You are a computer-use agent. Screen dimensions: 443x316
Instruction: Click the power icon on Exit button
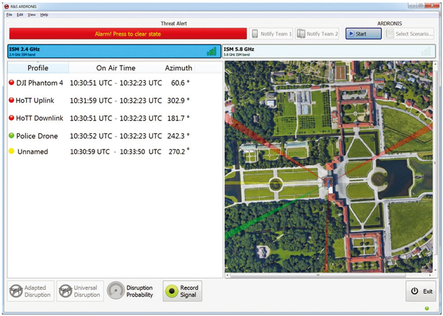click(415, 291)
